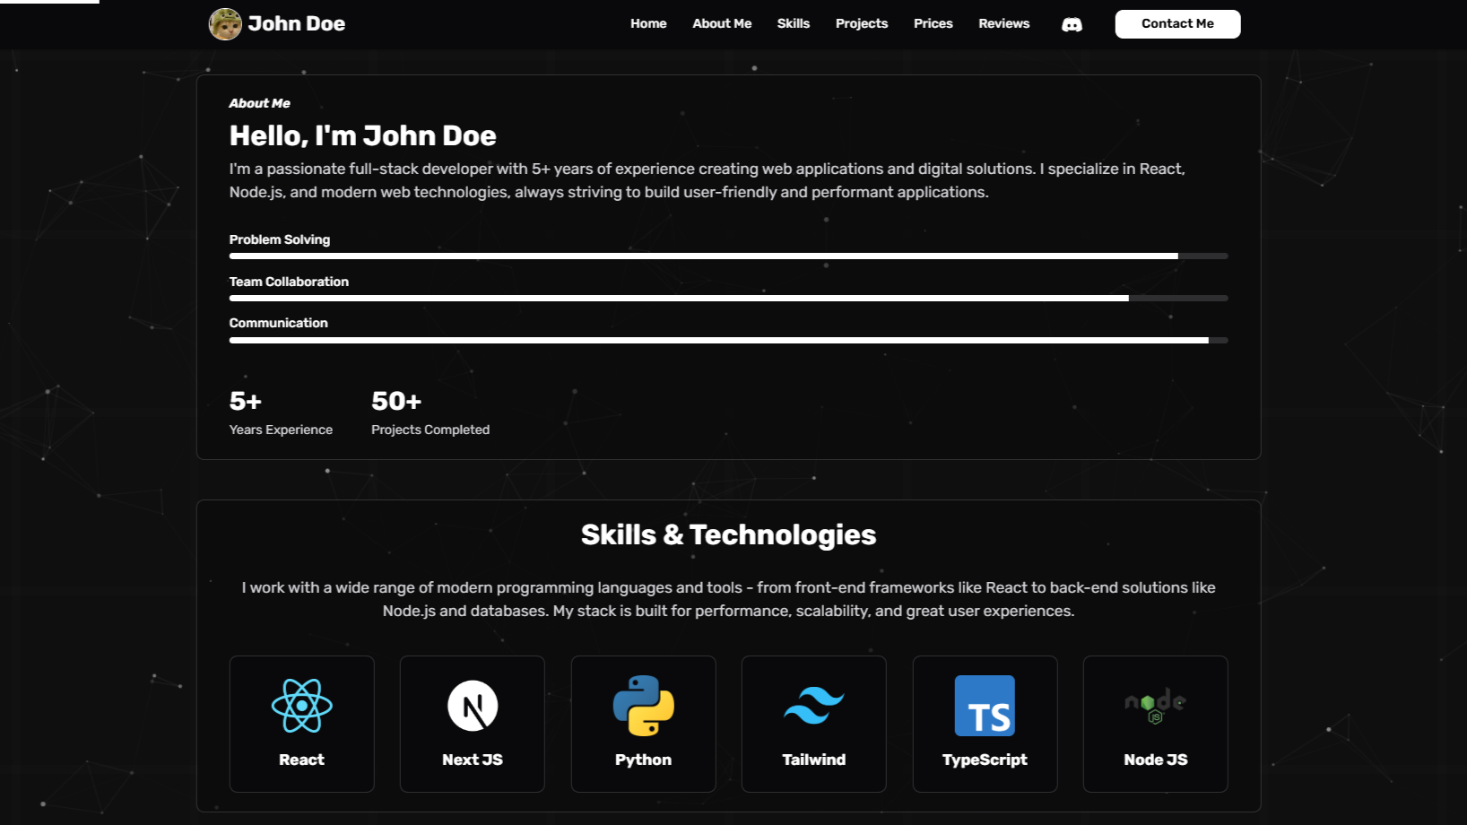Open Reviews from the navbar

point(1003,24)
